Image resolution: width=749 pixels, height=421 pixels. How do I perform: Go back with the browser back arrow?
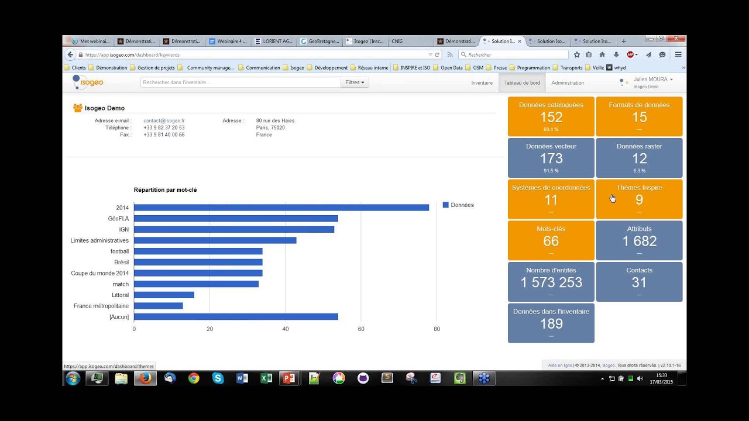click(x=70, y=54)
